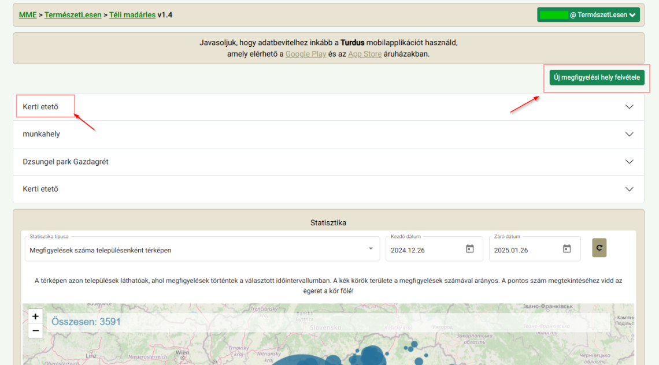Click the refresh statistics button
Image resolution: width=659 pixels, height=365 pixels.
click(599, 248)
